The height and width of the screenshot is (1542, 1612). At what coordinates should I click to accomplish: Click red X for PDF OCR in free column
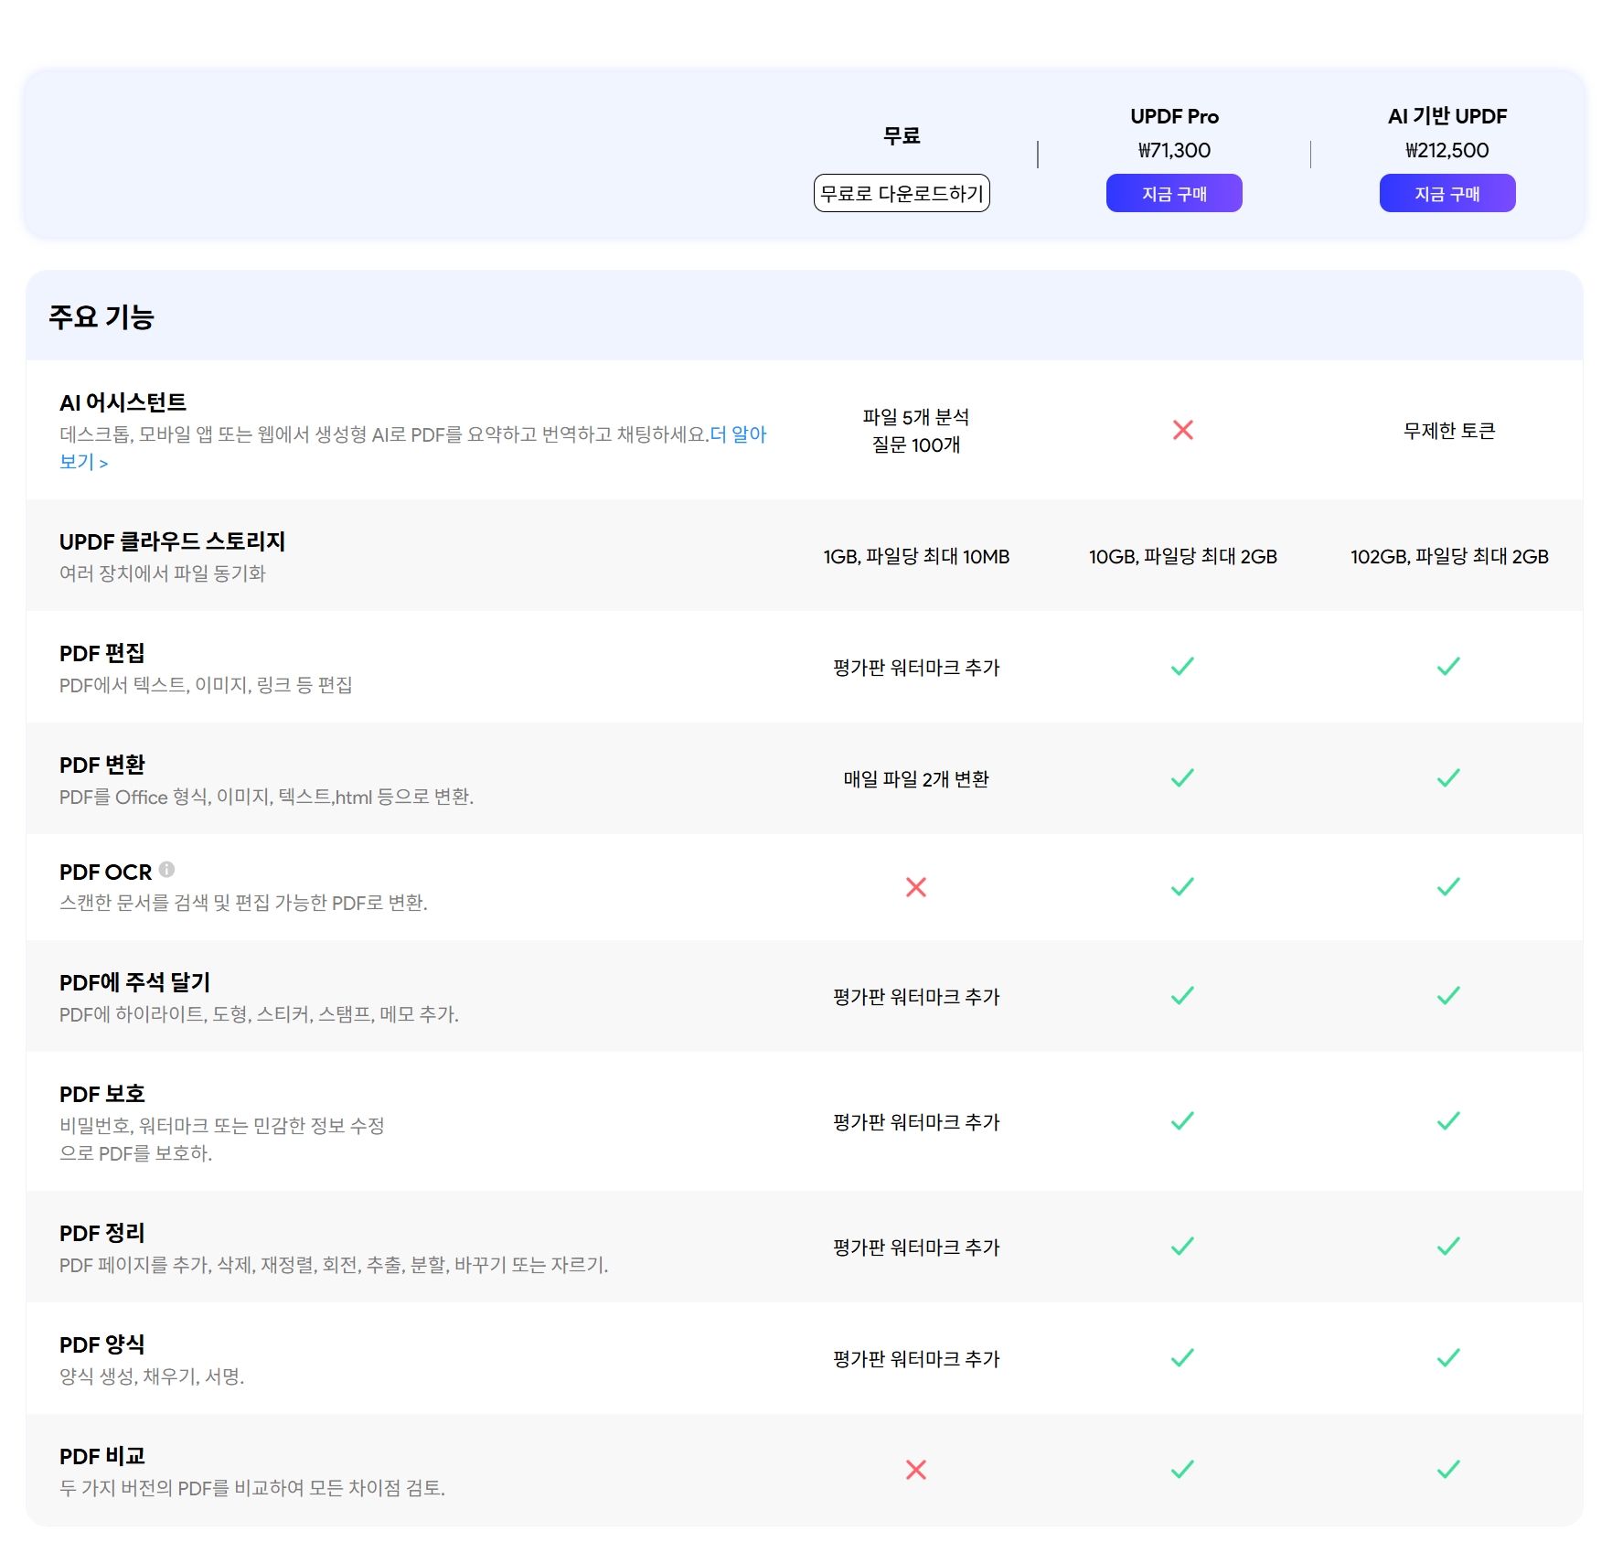(916, 887)
